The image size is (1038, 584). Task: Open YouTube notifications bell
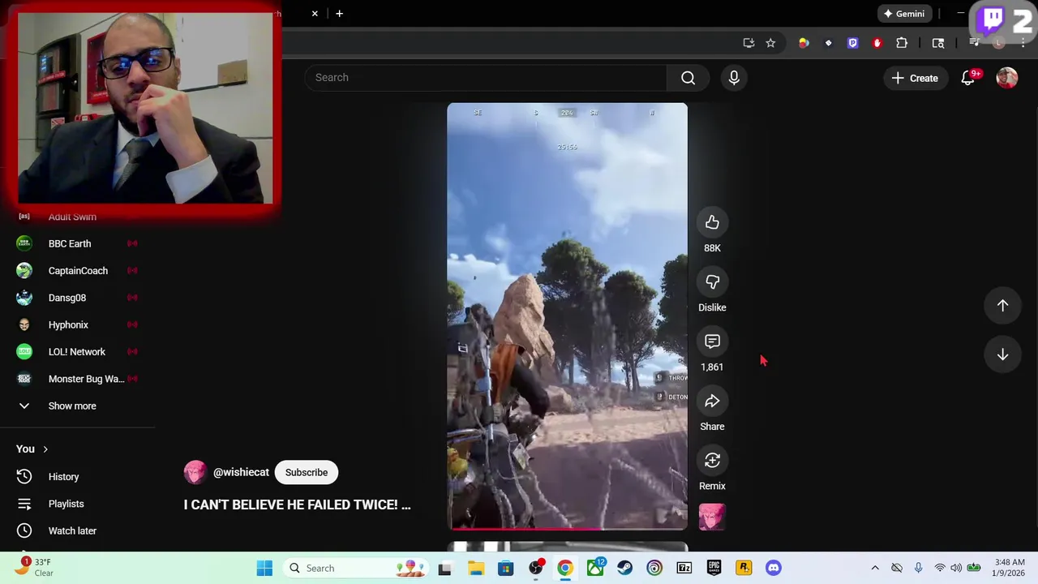[x=968, y=78]
